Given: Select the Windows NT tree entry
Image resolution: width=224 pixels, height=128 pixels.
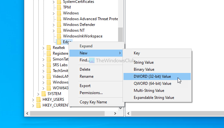Looking at the screenshot, I should point(74,30).
